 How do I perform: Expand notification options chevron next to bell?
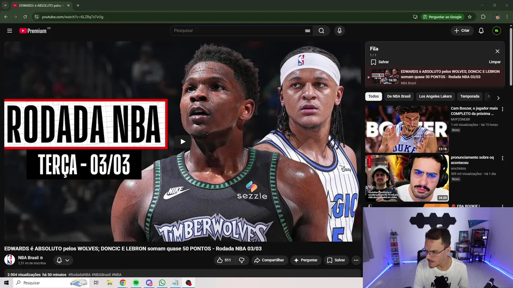67,260
